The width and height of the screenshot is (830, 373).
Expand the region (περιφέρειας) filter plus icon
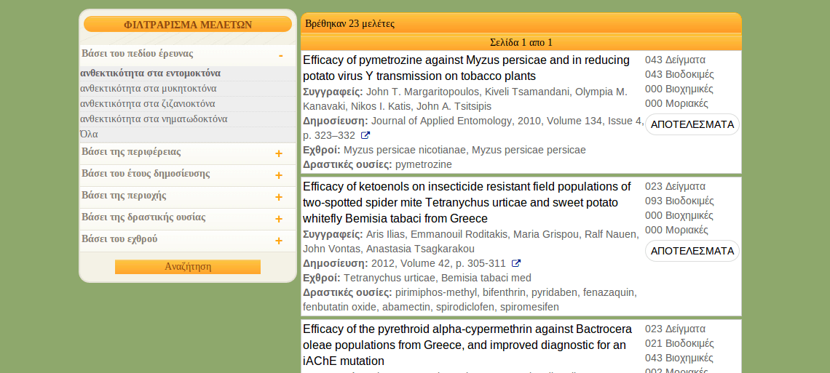coord(279,153)
